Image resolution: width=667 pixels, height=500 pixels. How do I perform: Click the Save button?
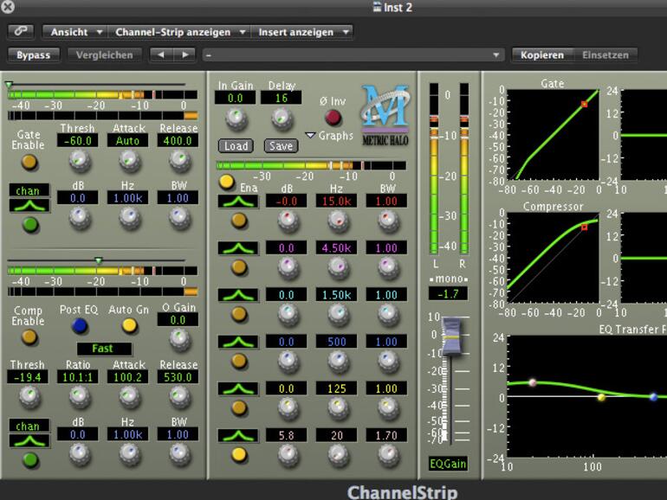[x=280, y=146]
